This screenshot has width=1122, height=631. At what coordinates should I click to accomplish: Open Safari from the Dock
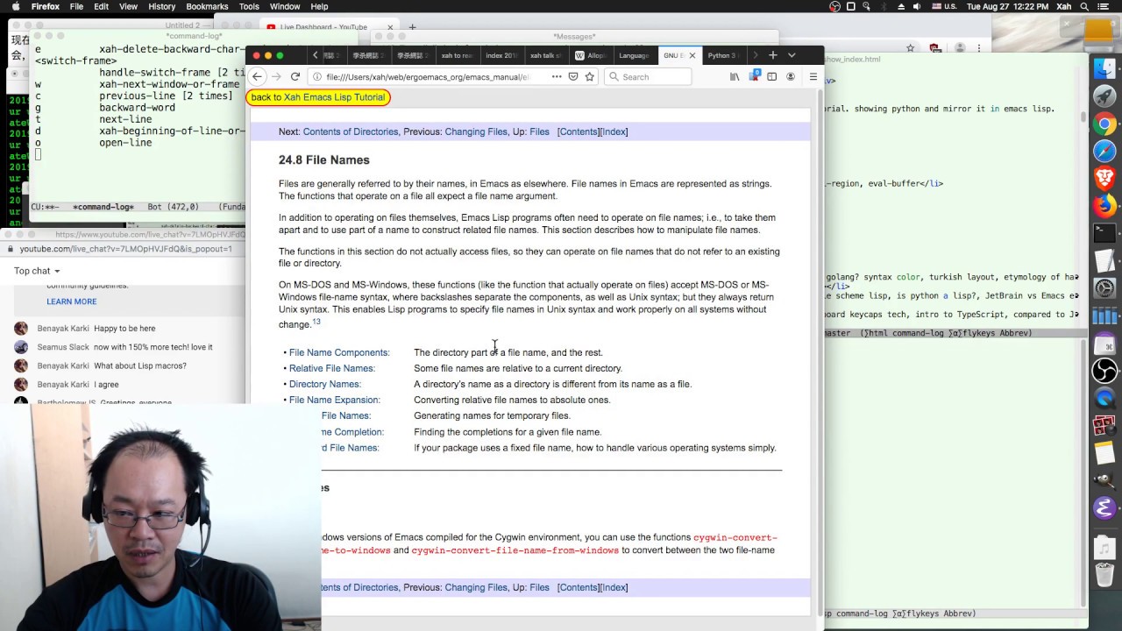(1104, 152)
